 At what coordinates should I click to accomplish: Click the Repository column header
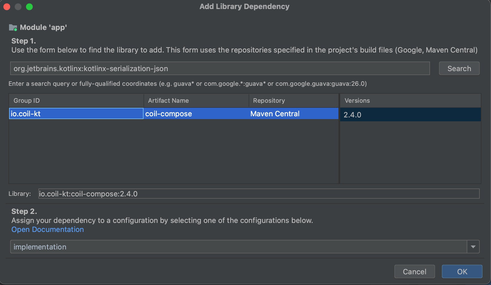(x=294, y=100)
